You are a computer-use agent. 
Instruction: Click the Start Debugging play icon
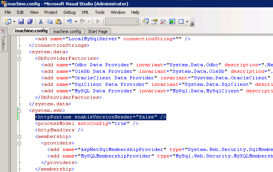click(x=98, y=21)
